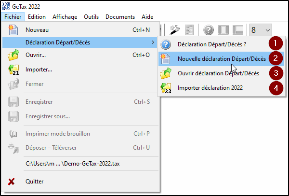289x196 pixels.
Task: Click the blue question mark submenu icon
Action: [x=166, y=44]
